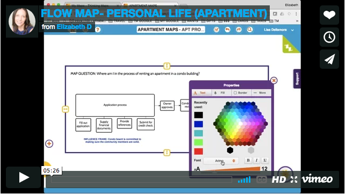Pick recently used dark blue swatch

tap(198, 124)
